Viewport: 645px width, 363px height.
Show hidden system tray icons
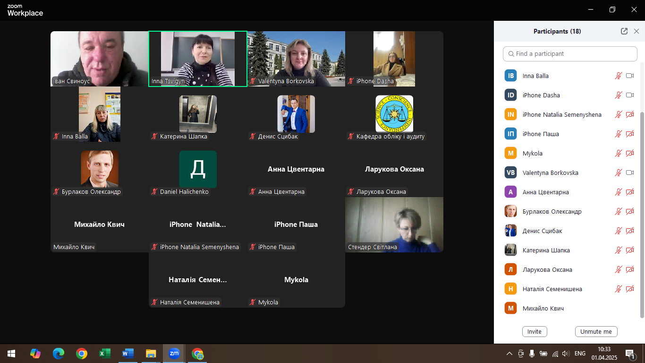(x=509, y=354)
